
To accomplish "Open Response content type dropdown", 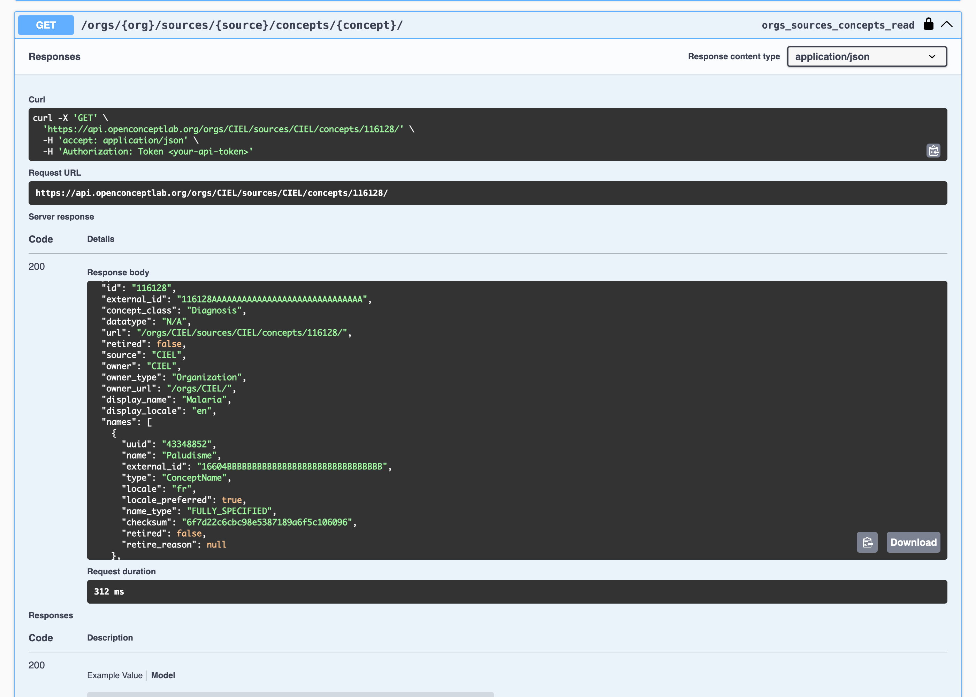I will [867, 57].
